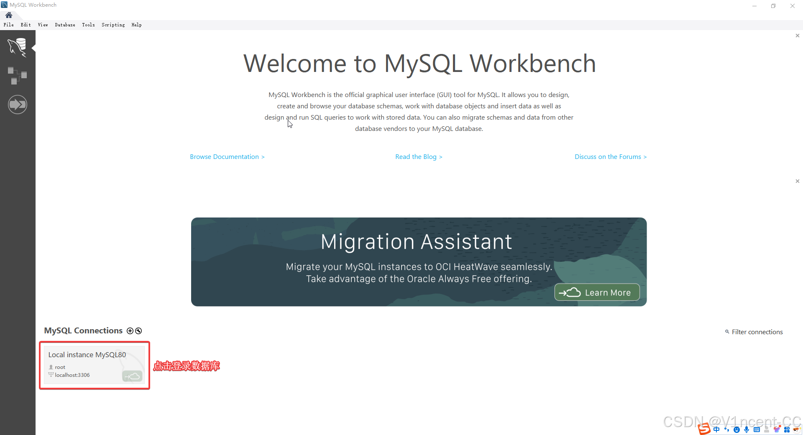Open the Sogou toolbox grid icon
Image resolution: width=803 pixels, height=435 pixels.
pos(787,430)
